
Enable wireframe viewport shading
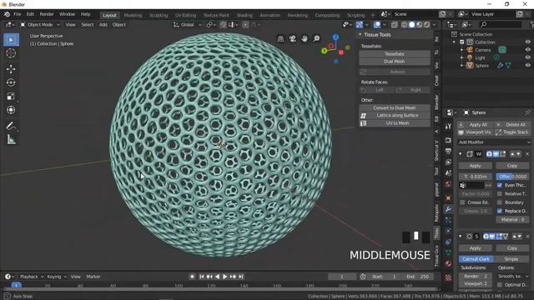pyautogui.click(x=404, y=25)
